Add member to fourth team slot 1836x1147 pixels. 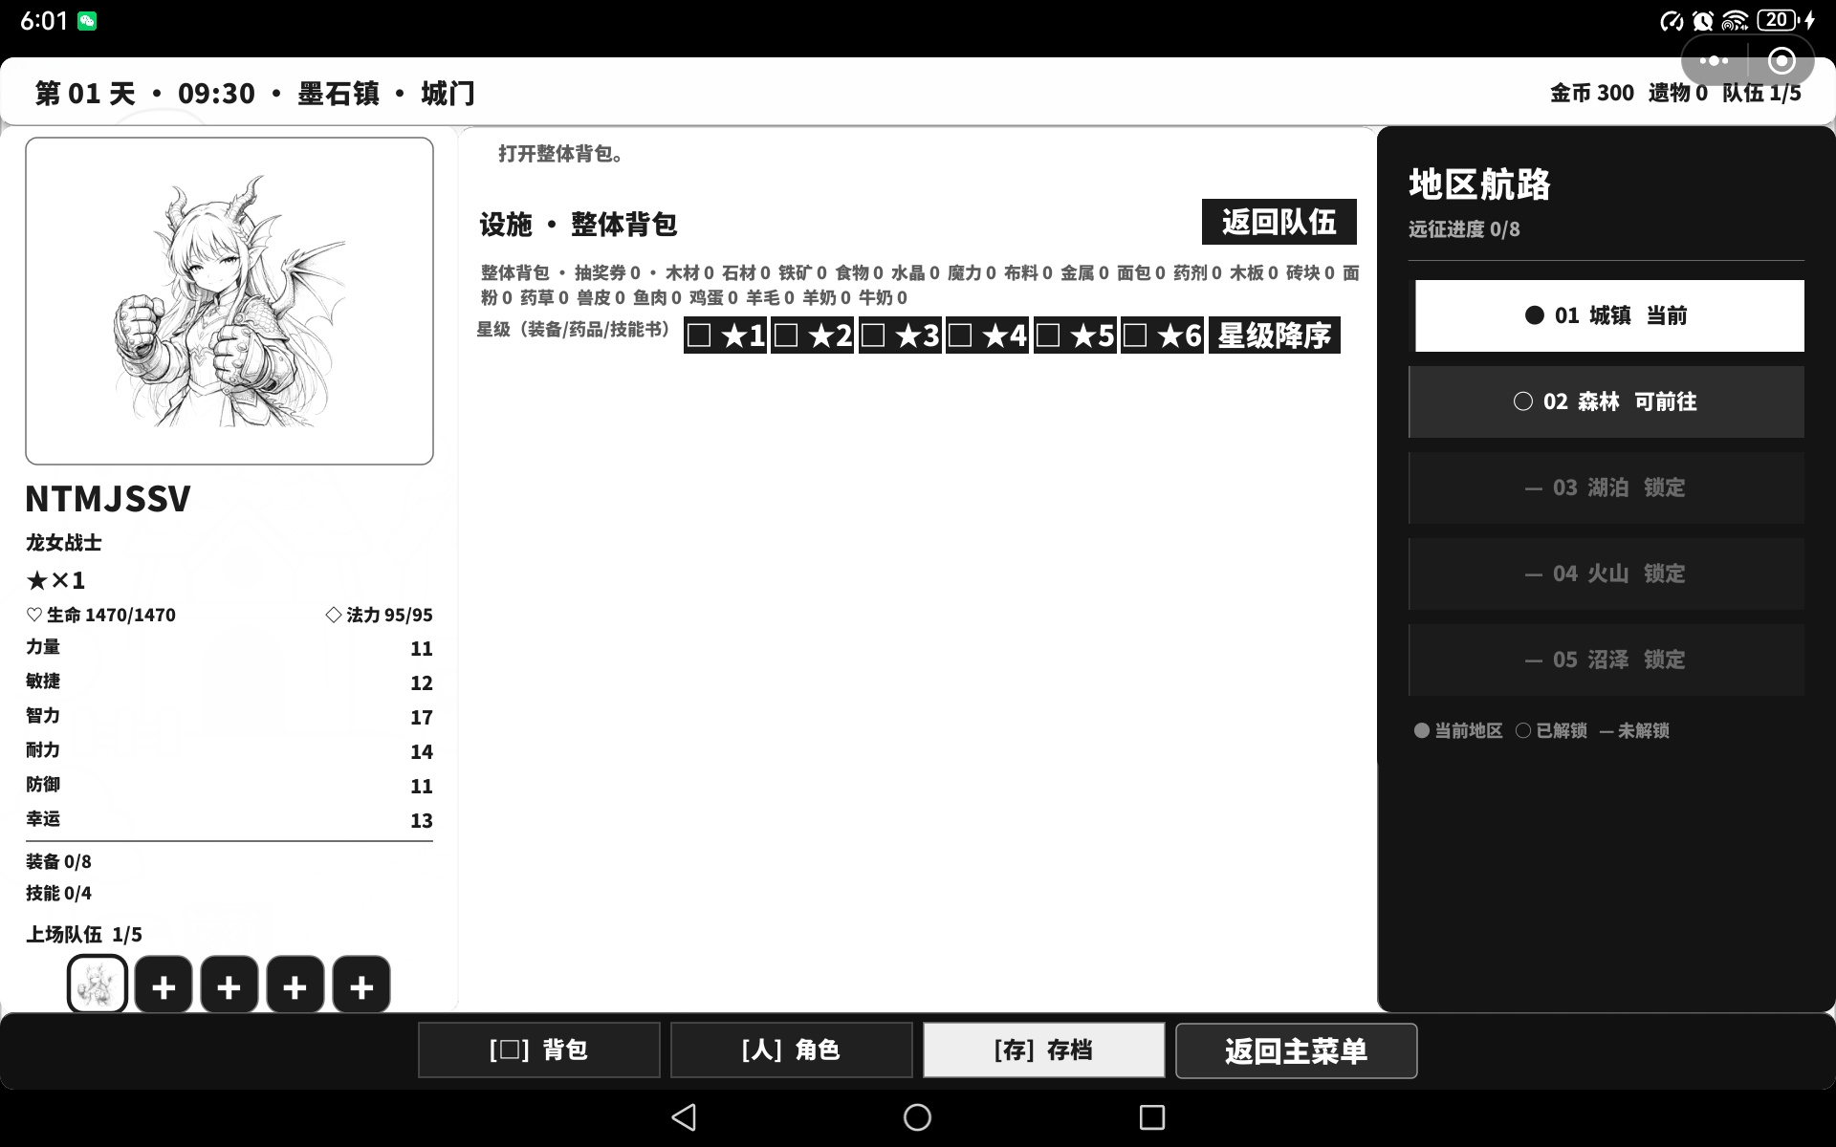295,985
